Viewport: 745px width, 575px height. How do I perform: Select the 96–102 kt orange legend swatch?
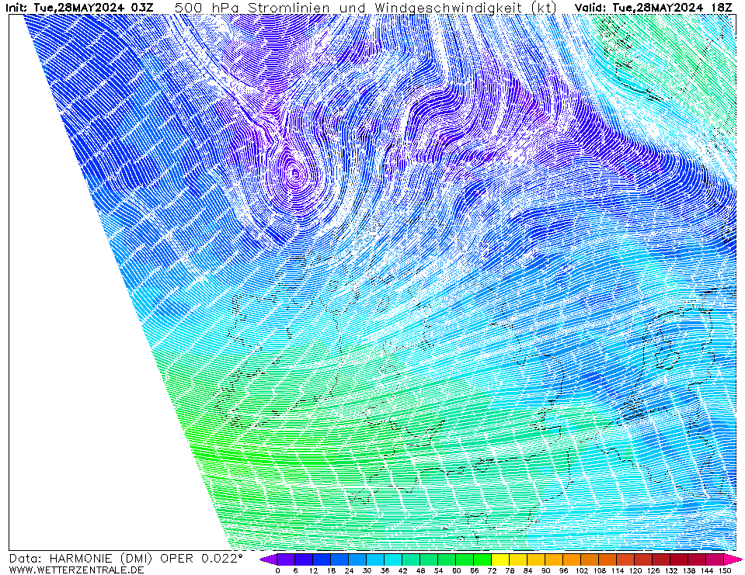572,559
